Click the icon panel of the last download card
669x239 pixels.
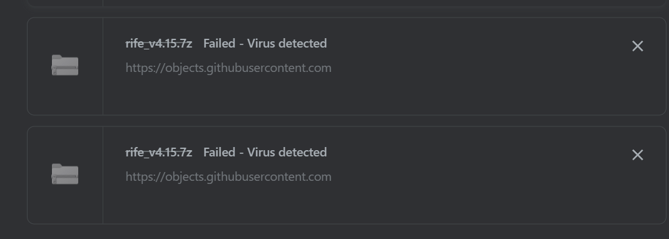(x=65, y=175)
